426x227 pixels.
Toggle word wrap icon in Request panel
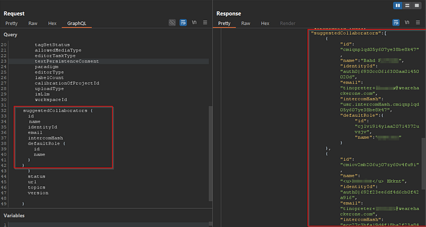[183, 23]
